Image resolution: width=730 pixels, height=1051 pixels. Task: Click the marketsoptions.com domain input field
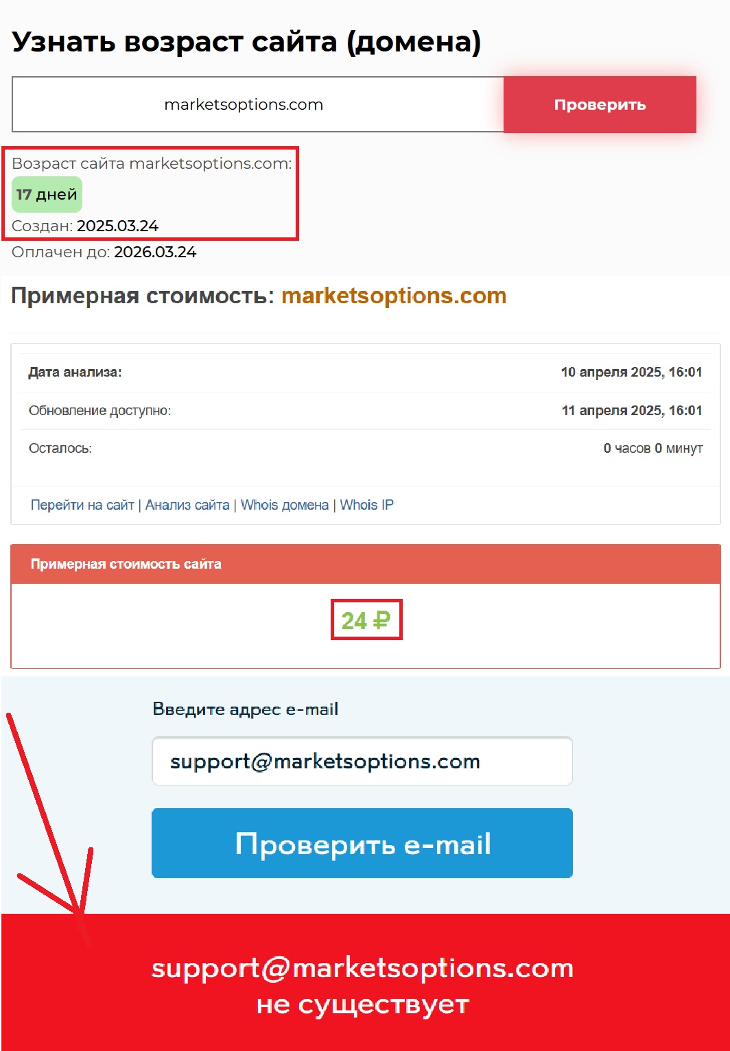(x=258, y=104)
